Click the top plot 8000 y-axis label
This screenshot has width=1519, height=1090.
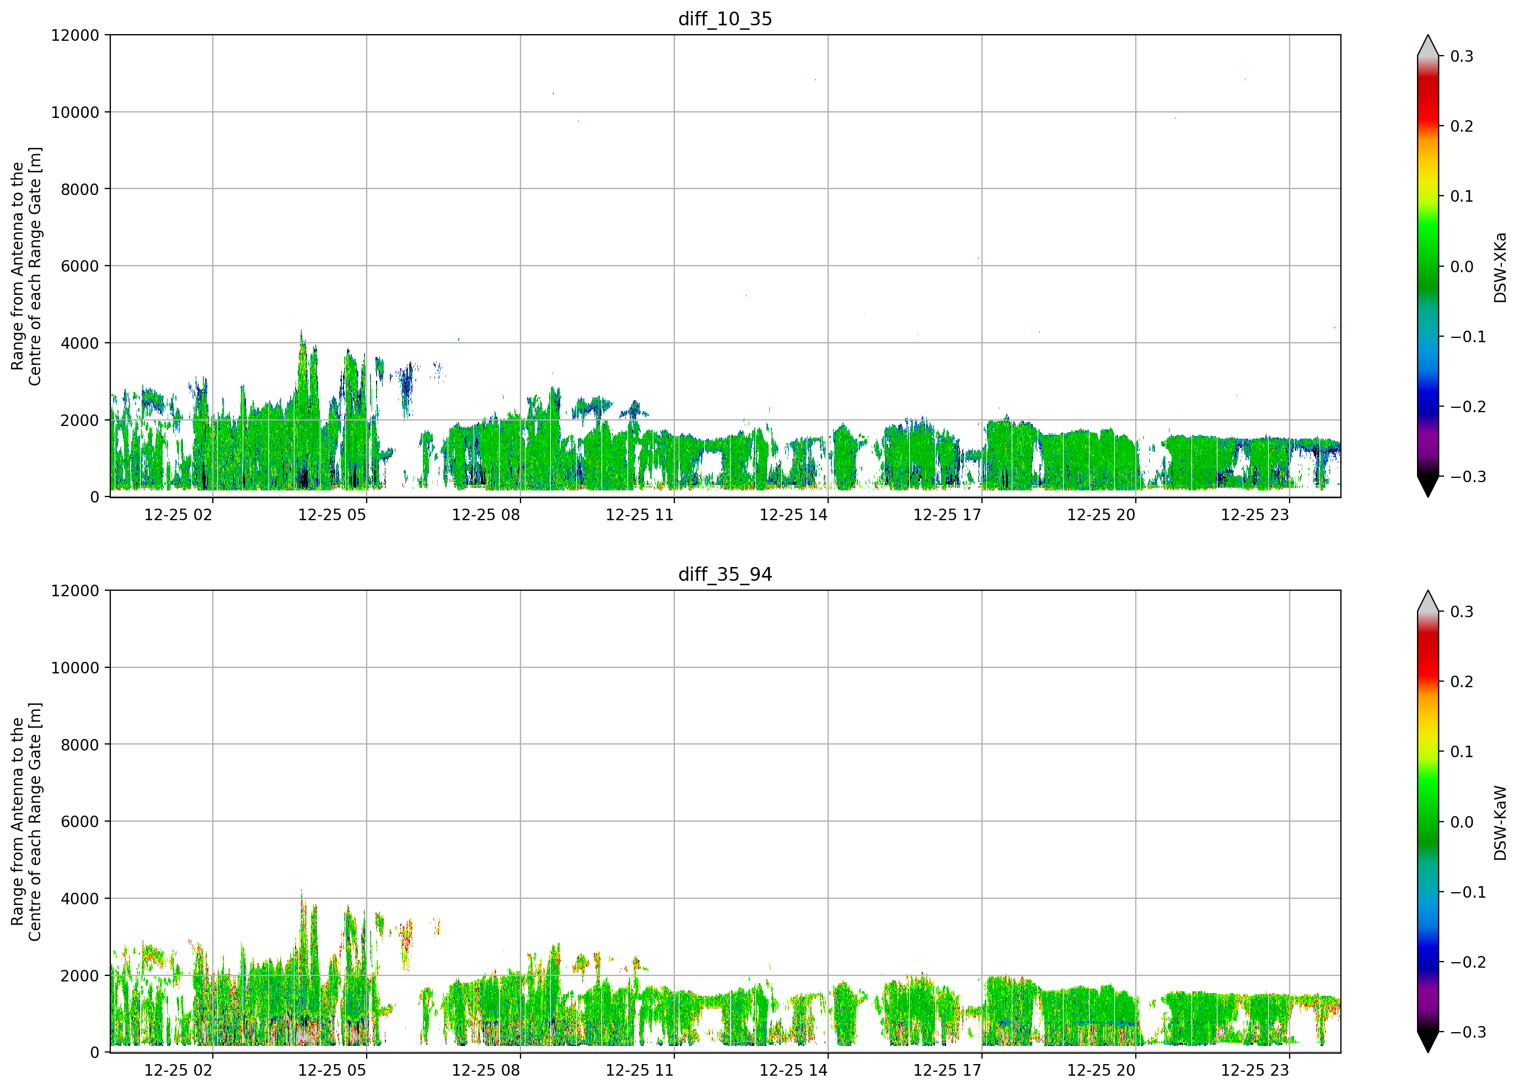[x=80, y=190]
